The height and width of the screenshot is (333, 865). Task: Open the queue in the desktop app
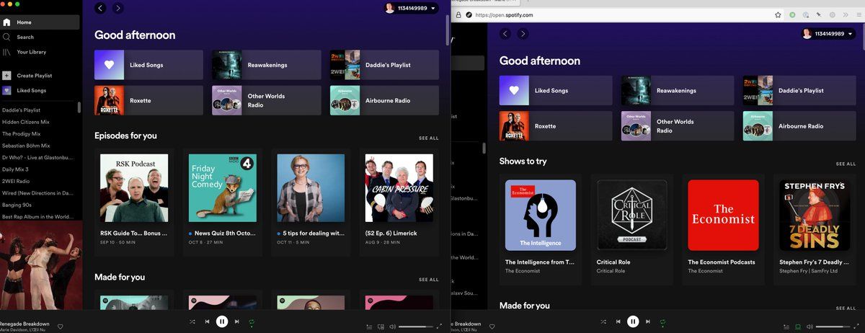point(369,327)
